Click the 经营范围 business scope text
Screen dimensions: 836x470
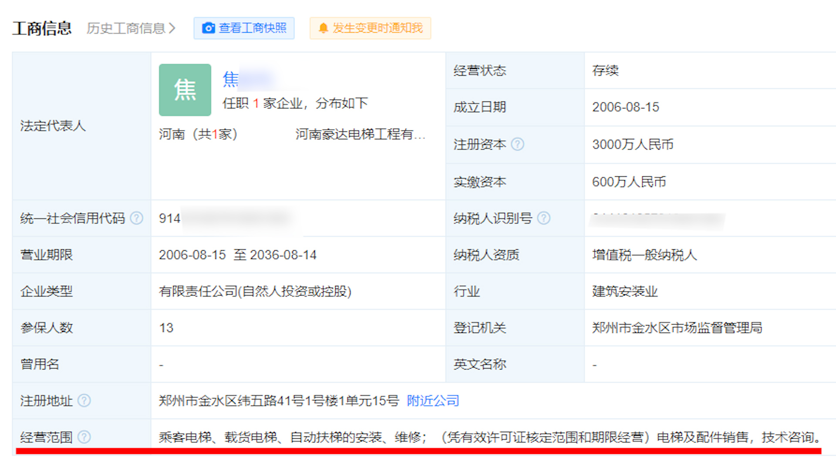point(490,437)
